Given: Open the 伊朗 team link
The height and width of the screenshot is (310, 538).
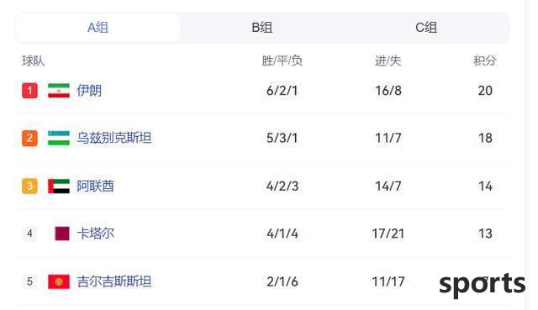Looking at the screenshot, I should tap(89, 91).
